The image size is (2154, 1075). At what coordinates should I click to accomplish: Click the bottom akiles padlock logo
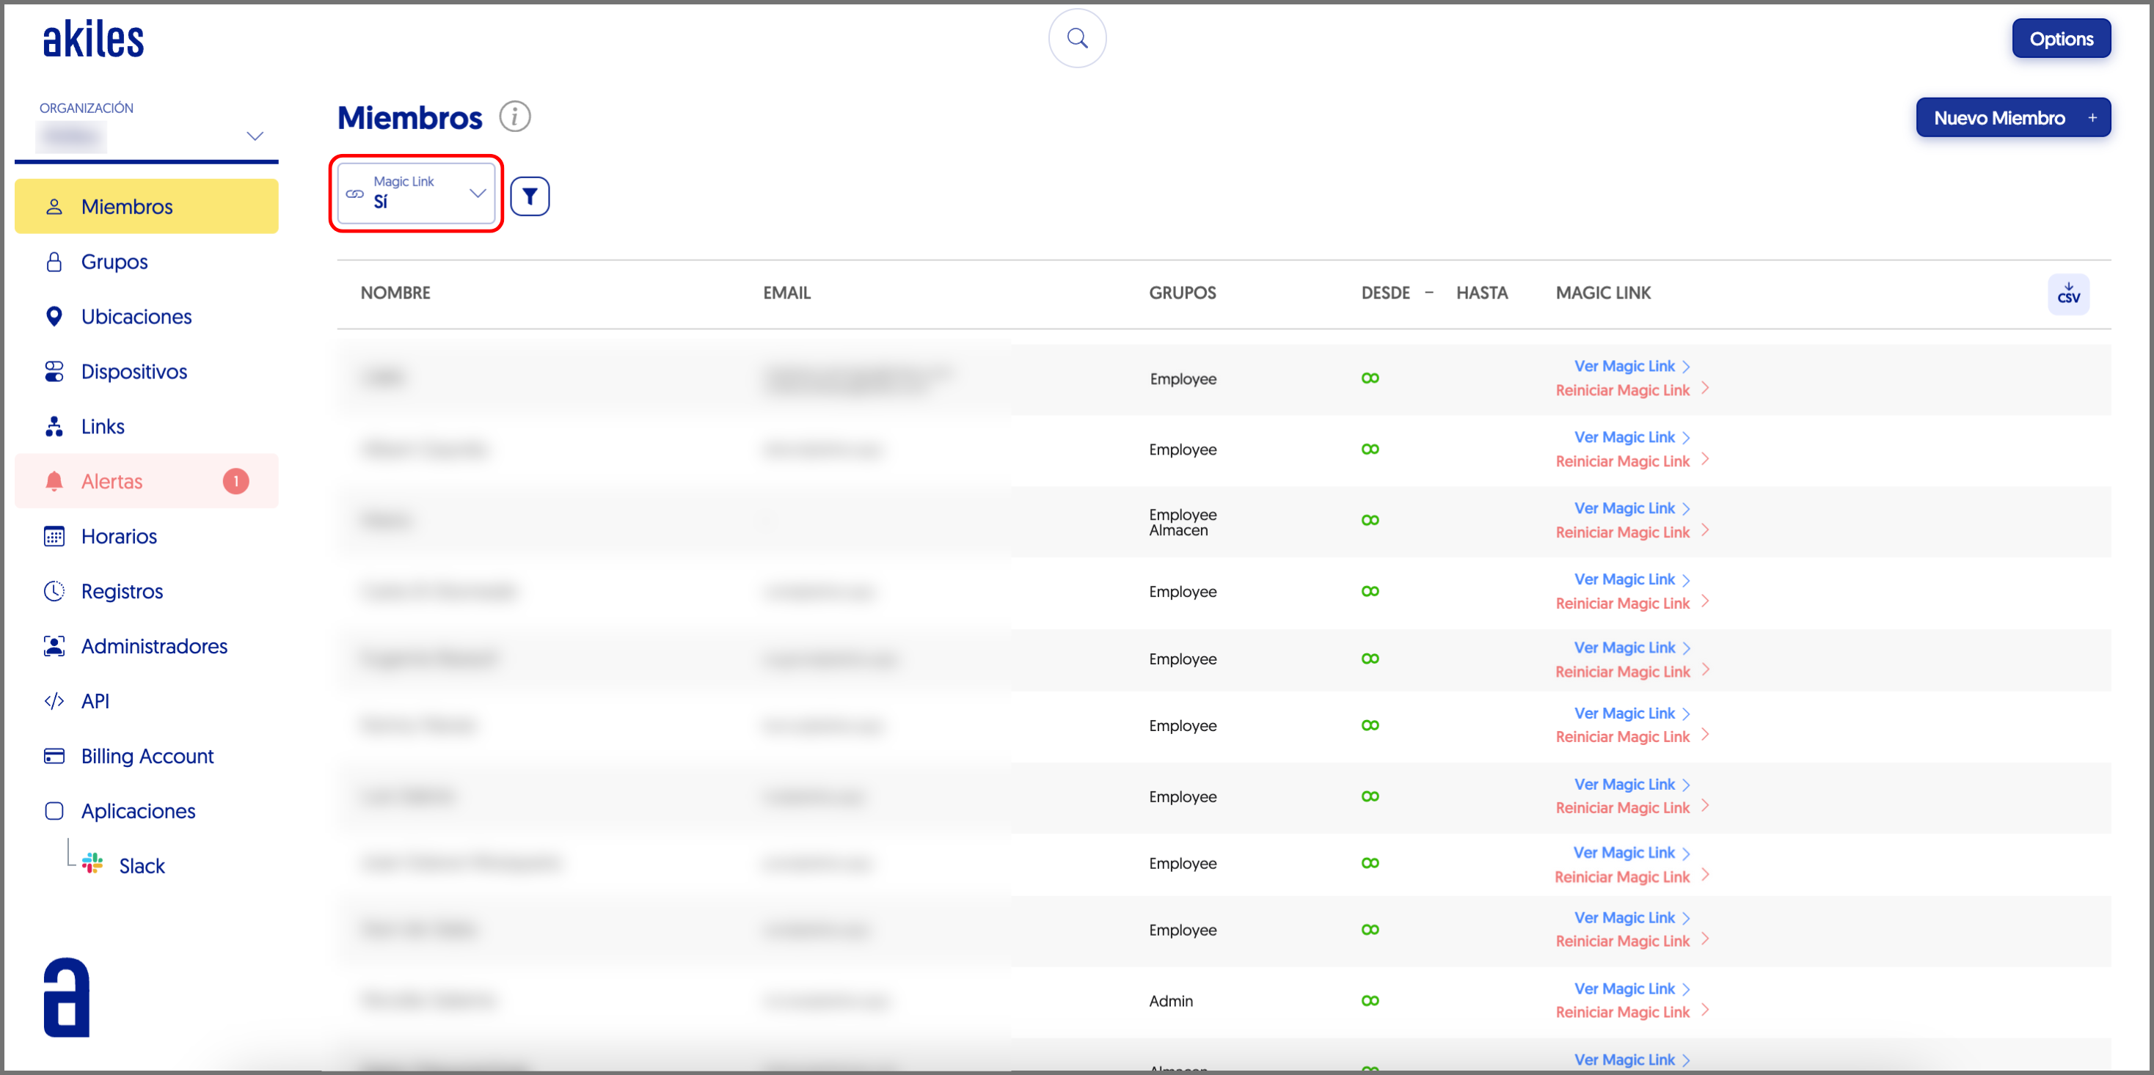pos(66,997)
